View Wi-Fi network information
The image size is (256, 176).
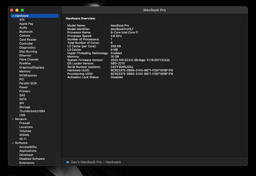23,139
